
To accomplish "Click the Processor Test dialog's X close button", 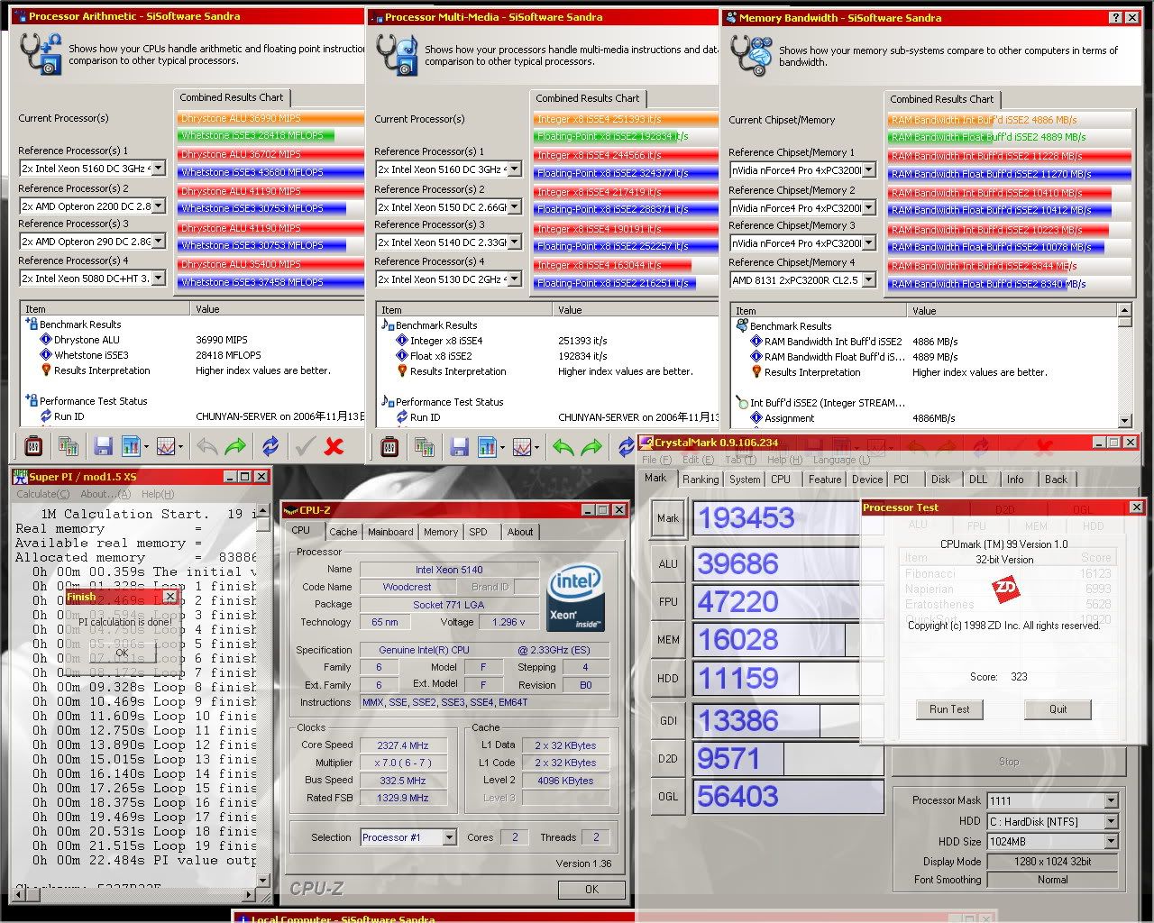I will tap(1136, 507).
